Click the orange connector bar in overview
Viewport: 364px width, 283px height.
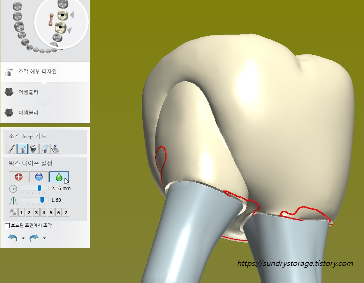pos(51,19)
